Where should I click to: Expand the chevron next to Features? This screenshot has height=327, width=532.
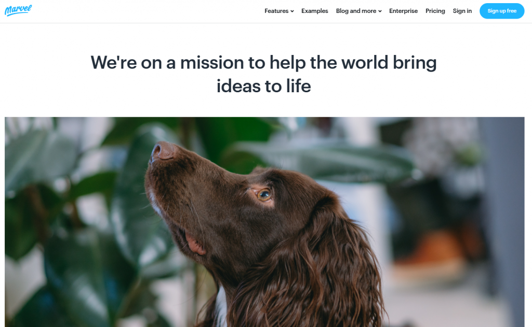point(292,11)
